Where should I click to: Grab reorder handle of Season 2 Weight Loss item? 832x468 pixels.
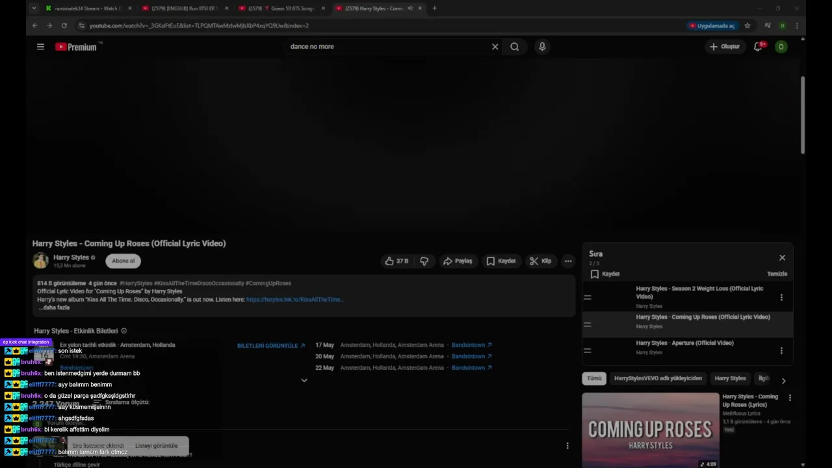point(587,297)
